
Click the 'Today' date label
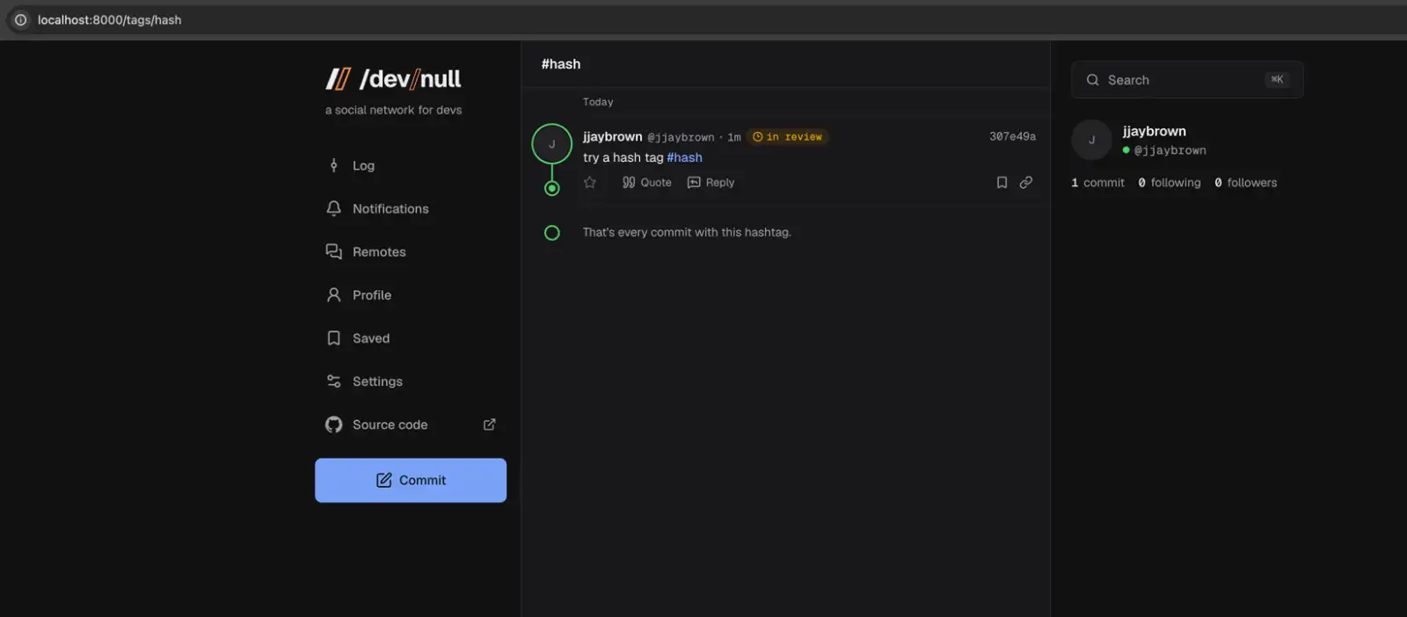pos(598,102)
